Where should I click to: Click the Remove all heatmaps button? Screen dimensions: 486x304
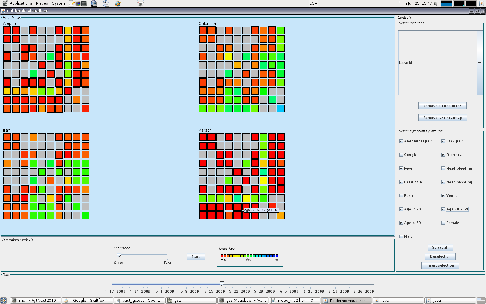click(442, 106)
